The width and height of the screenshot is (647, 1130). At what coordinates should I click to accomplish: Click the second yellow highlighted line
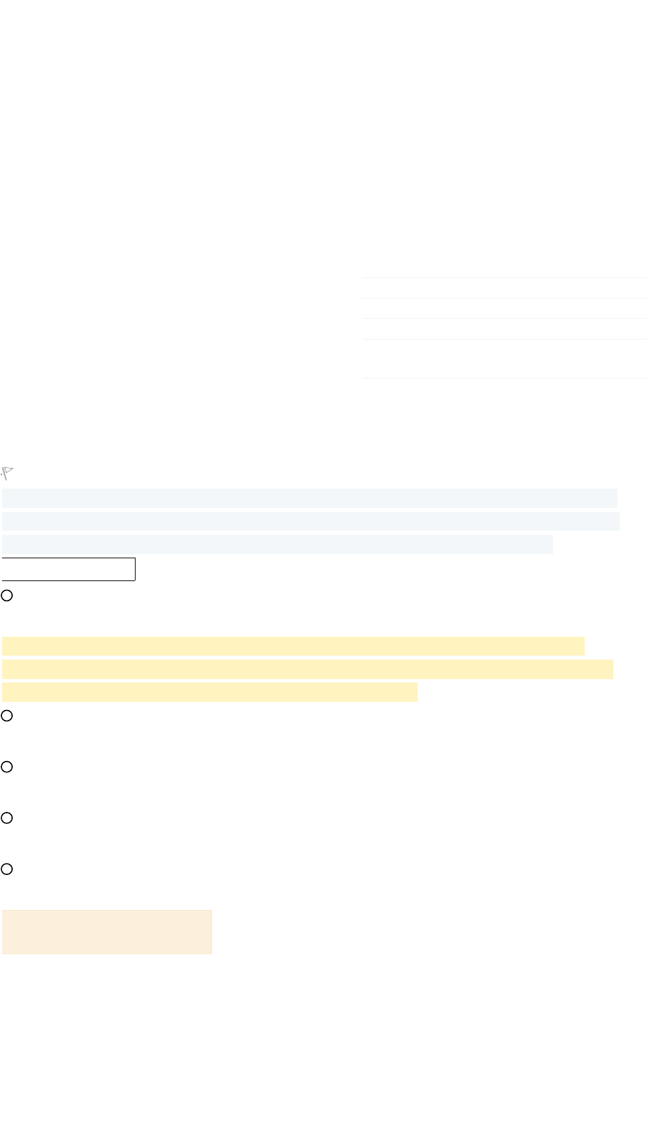click(307, 669)
